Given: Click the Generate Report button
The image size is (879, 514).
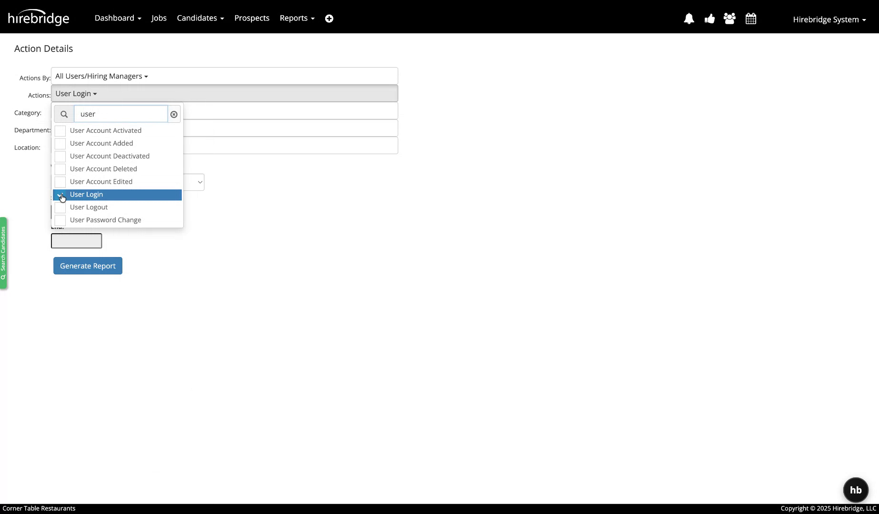Looking at the screenshot, I should pos(87,266).
